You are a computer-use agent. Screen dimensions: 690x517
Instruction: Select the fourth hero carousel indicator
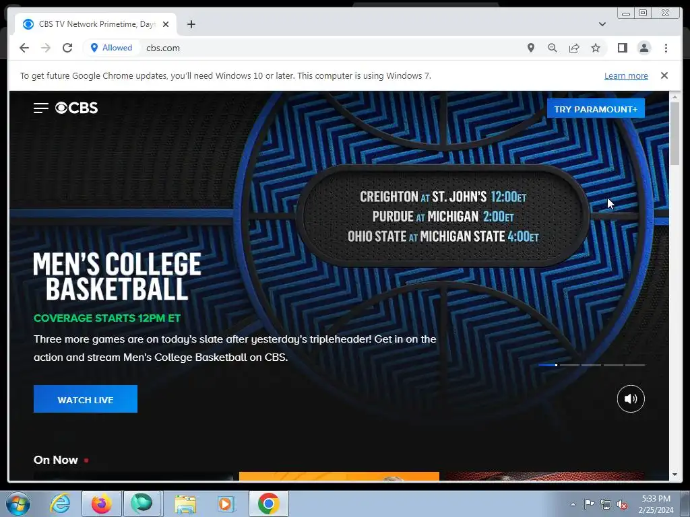(x=613, y=365)
